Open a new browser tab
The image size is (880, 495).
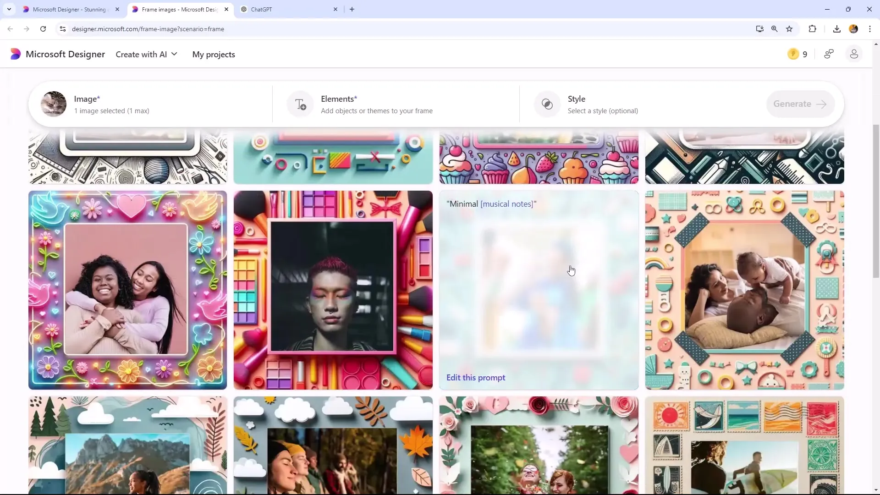click(352, 9)
